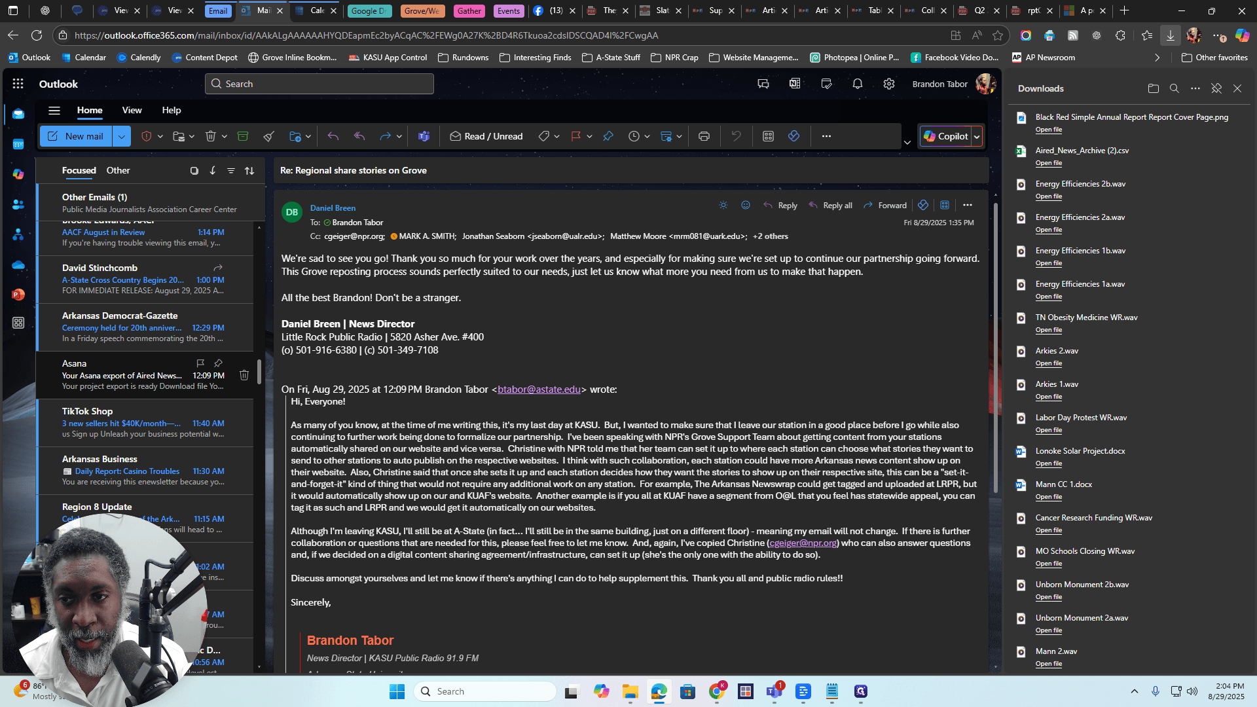The height and width of the screenshot is (707, 1257).
Task: Toggle Read / Unread for the message
Action: [486, 136]
